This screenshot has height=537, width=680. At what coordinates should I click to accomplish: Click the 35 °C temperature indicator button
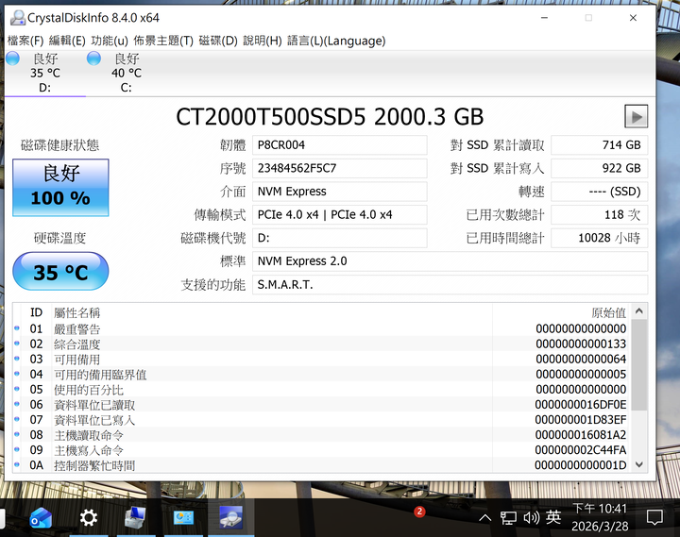coord(60,273)
